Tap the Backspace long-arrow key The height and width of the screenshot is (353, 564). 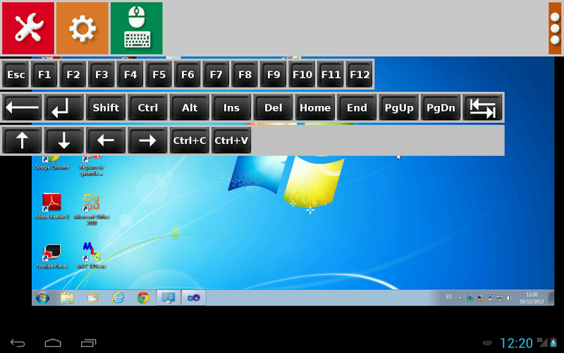pos(22,107)
